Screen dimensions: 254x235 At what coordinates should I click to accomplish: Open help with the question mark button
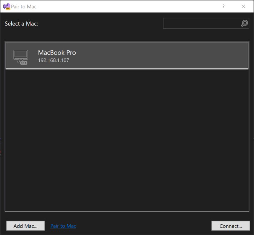point(224,6)
